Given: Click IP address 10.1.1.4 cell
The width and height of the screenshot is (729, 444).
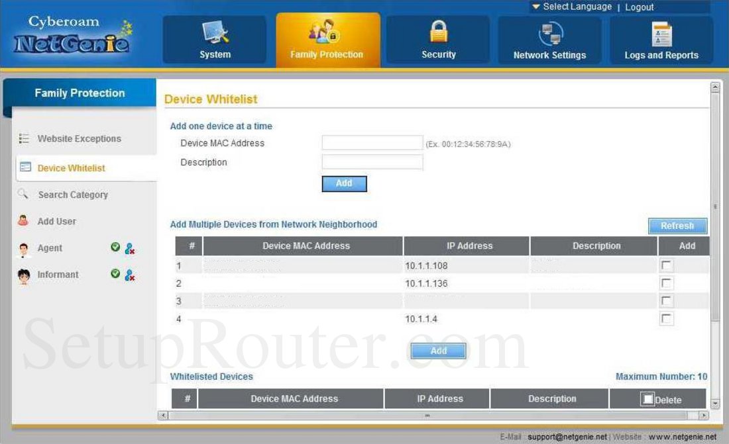Looking at the screenshot, I should [x=467, y=319].
